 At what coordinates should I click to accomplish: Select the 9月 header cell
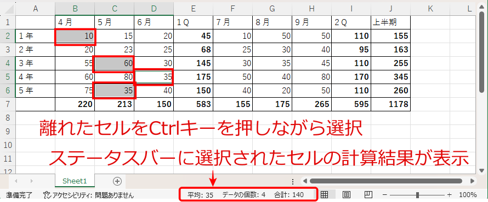pos(312,22)
